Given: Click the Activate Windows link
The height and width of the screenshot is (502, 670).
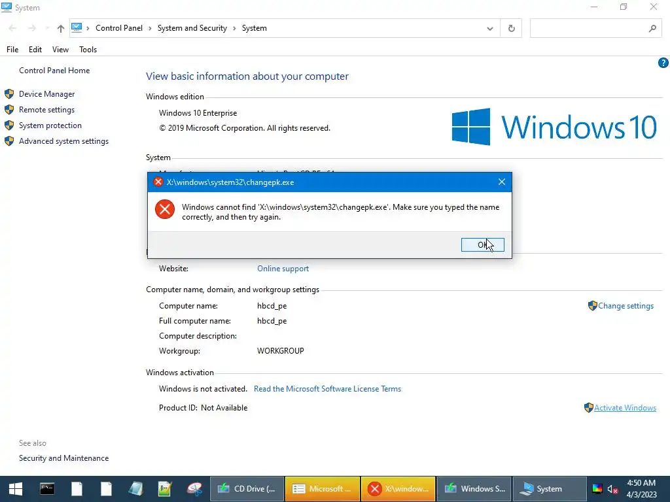Looking at the screenshot, I should point(625,408).
